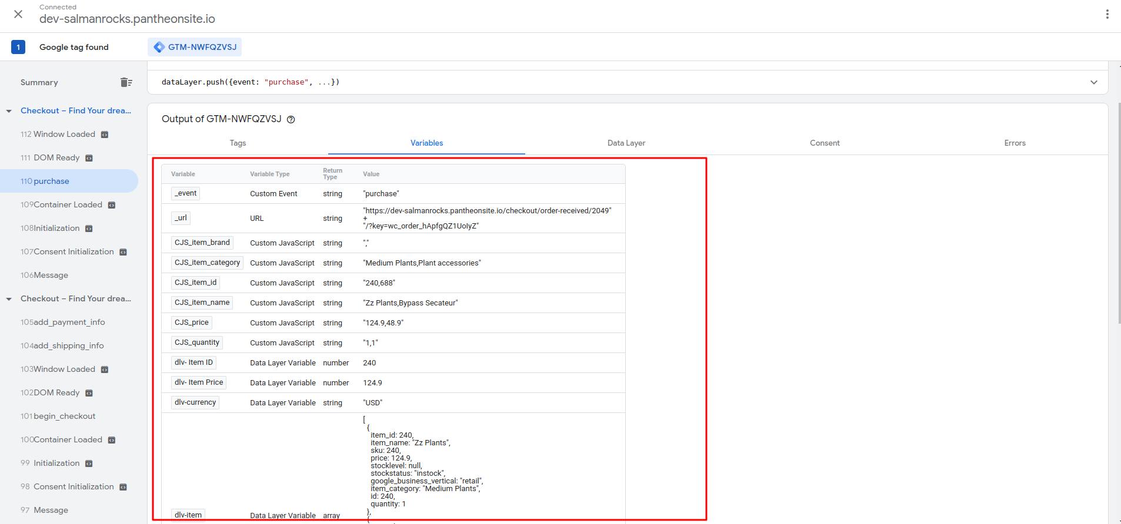
Task: Open the Consent tab
Action: pos(825,143)
